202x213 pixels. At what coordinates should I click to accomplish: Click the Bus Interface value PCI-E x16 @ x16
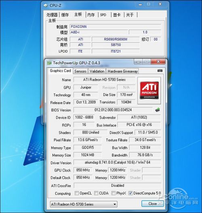(139, 125)
